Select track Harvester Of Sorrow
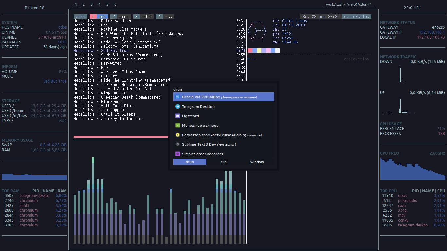The height and width of the screenshot is (251, 447). tap(109, 59)
